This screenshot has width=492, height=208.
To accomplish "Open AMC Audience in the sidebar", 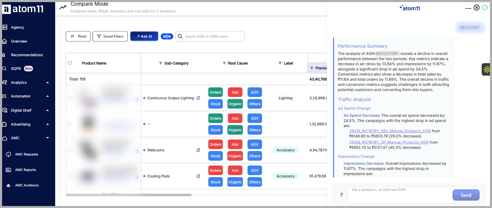I will [x=27, y=185].
